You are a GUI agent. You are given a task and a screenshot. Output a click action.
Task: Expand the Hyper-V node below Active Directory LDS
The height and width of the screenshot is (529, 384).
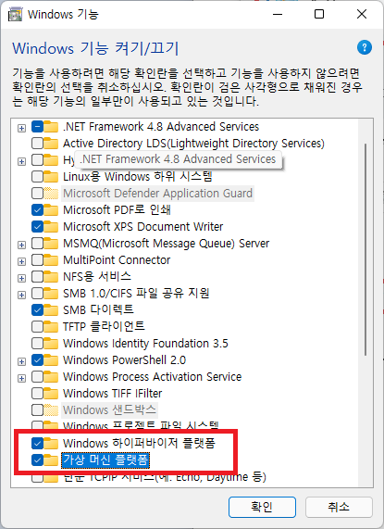tap(21, 161)
